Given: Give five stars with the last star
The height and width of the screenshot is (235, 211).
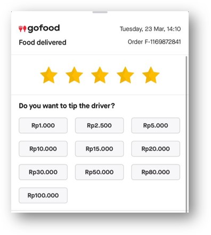Looking at the screenshot, I should pos(151,75).
